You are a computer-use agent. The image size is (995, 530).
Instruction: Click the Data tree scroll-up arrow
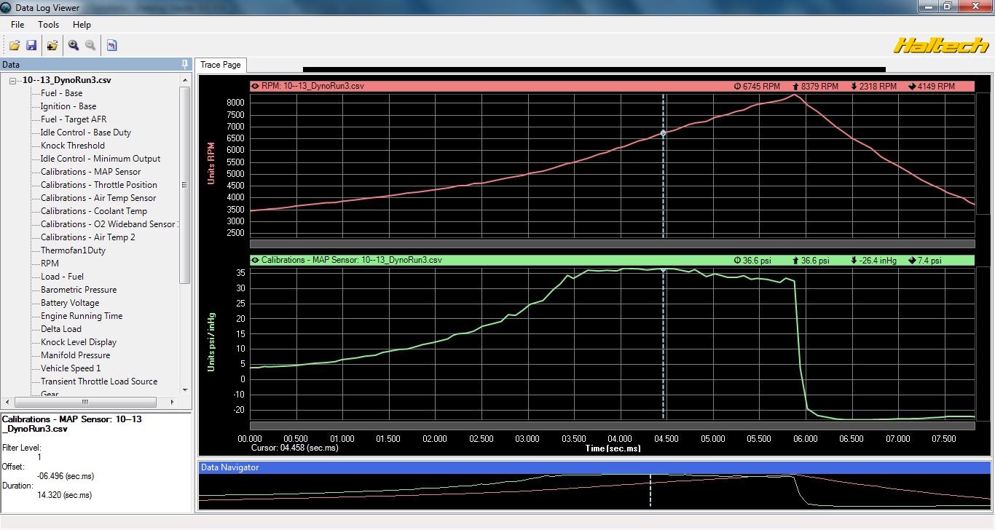click(185, 78)
